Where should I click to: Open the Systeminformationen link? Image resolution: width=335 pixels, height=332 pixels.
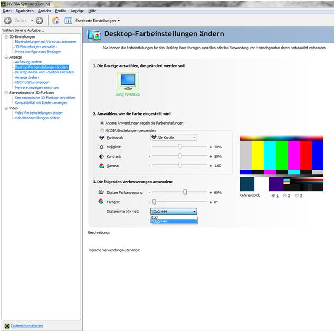tap(26, 326)
